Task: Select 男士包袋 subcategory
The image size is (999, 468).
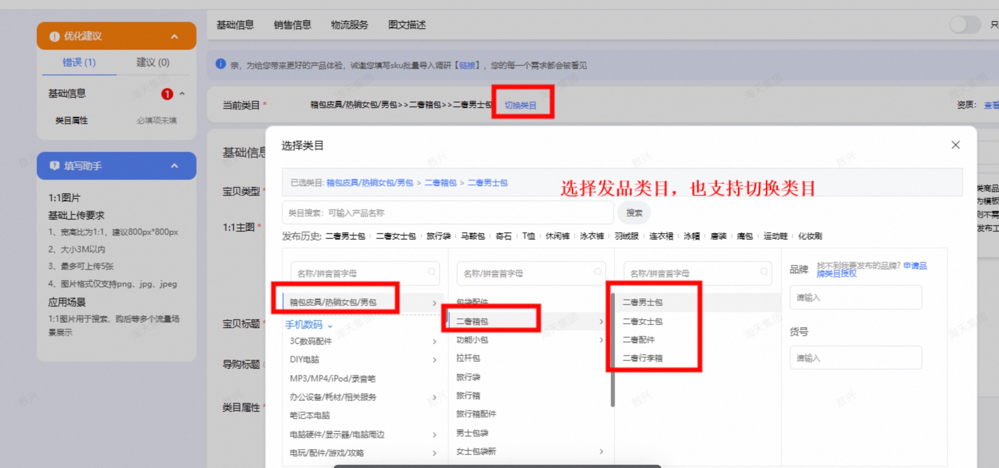Action: (x=472, y=433)
